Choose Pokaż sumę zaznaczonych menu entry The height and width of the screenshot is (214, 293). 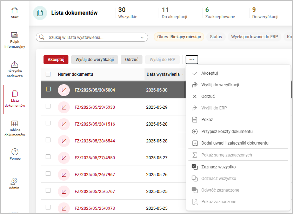coord(238,155)
